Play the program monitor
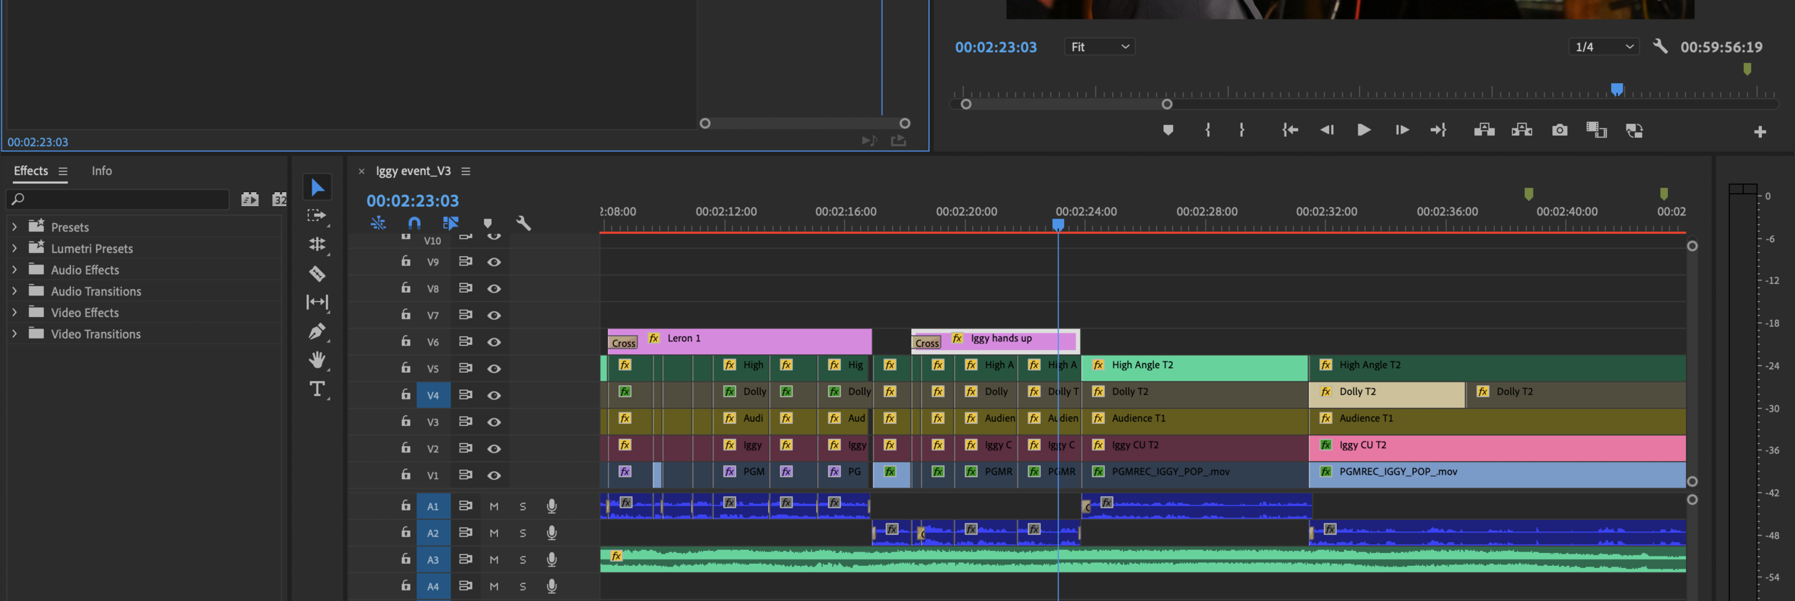1795x601 pixels. [x=1363, y=130]
